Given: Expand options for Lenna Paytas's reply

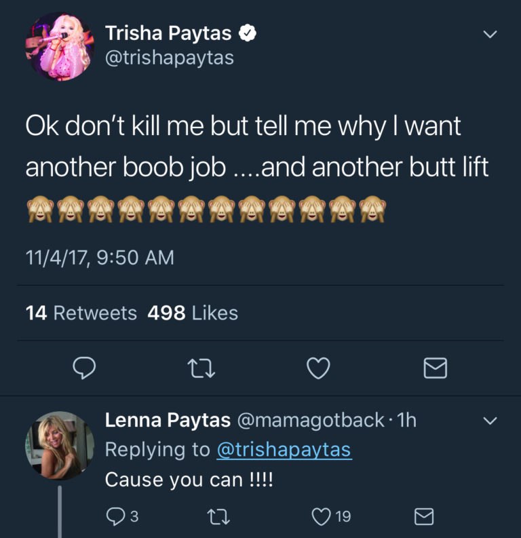Looking at the screenshot, I should point(490,421).
